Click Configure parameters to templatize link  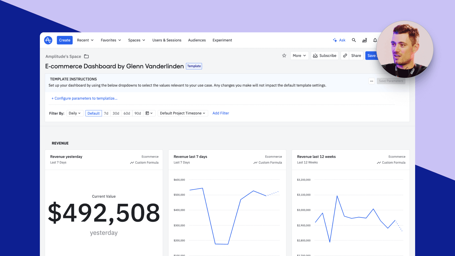(x=84, y=98)
